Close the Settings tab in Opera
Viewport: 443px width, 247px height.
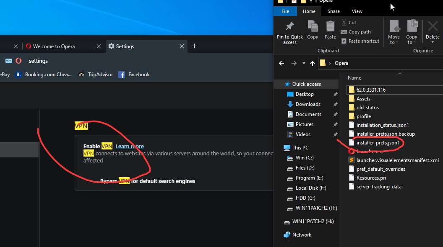(x=182, y=46)
